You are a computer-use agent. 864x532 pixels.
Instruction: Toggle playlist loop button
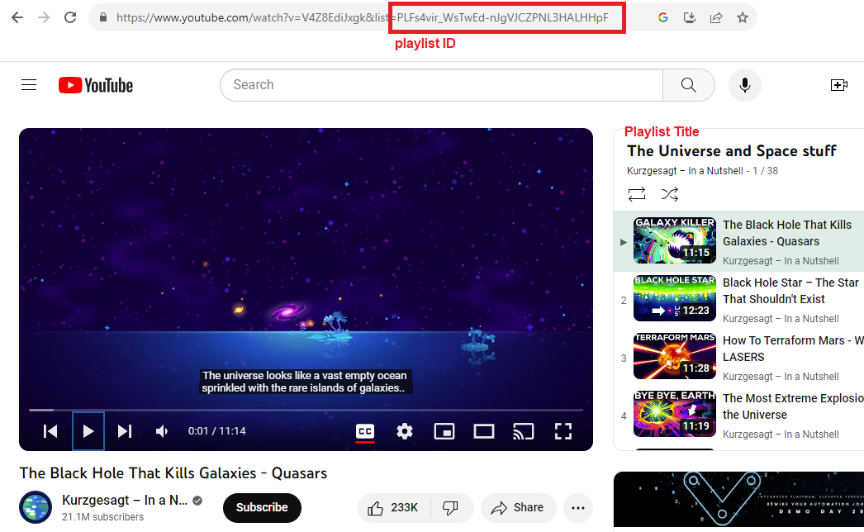coord(637,194)
